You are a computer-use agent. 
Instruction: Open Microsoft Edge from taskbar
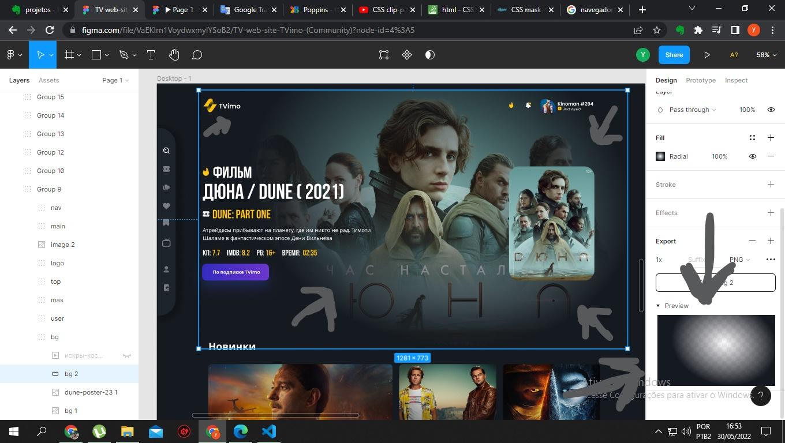(241, 431)
